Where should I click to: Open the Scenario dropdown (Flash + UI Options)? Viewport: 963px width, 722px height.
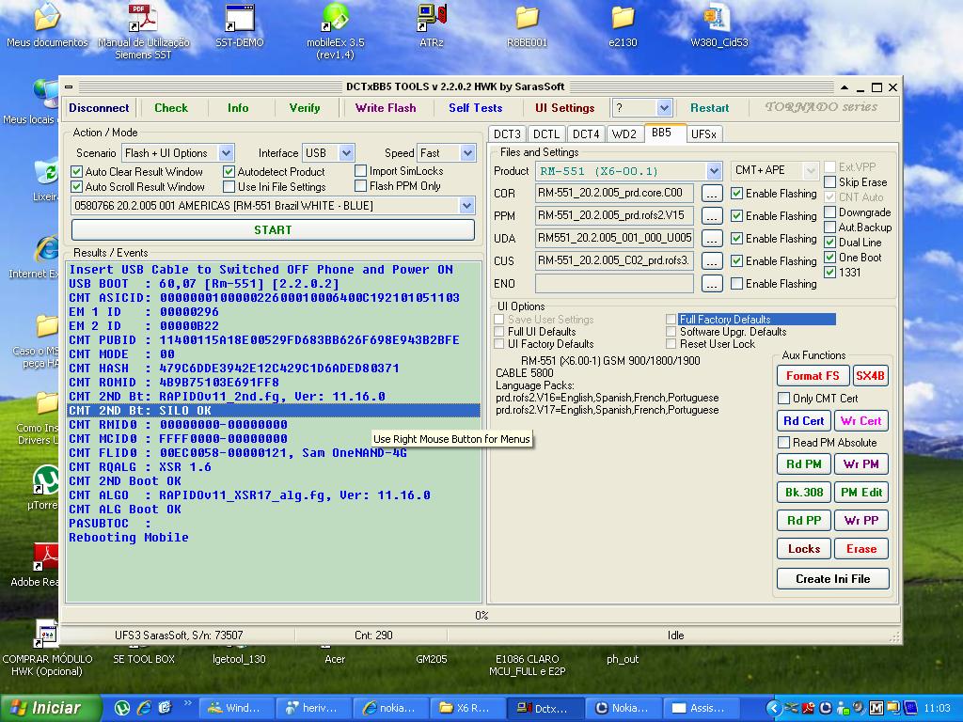226,153
